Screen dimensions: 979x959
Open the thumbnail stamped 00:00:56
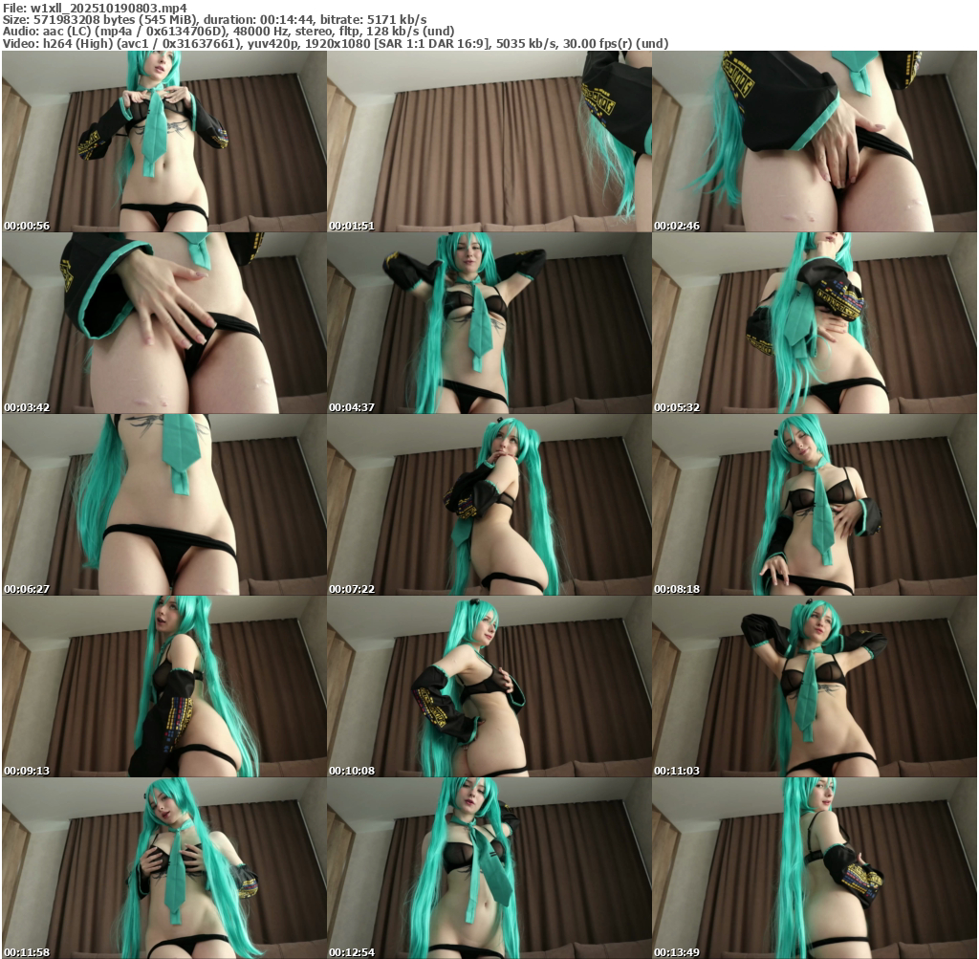[x=163, y=142]
